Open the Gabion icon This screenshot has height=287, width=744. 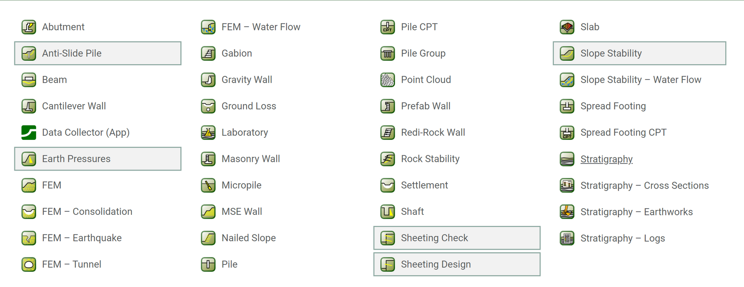pos(208,53)
